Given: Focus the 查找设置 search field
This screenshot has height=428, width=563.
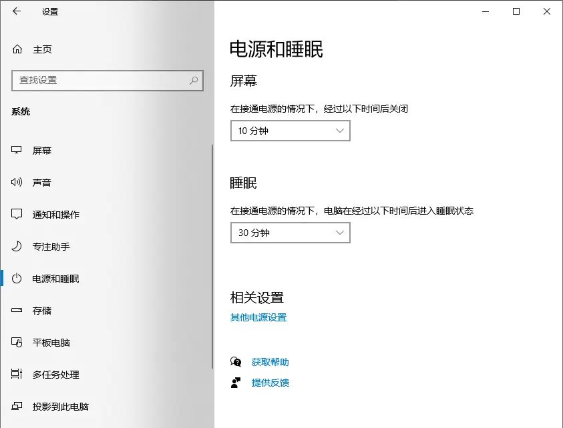Looking at the screenshot, I should [108, 80].
